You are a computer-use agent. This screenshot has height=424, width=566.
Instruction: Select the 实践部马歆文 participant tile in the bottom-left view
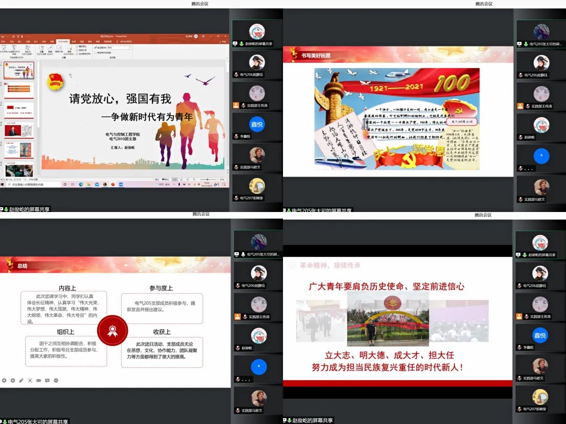coord(259,400)
